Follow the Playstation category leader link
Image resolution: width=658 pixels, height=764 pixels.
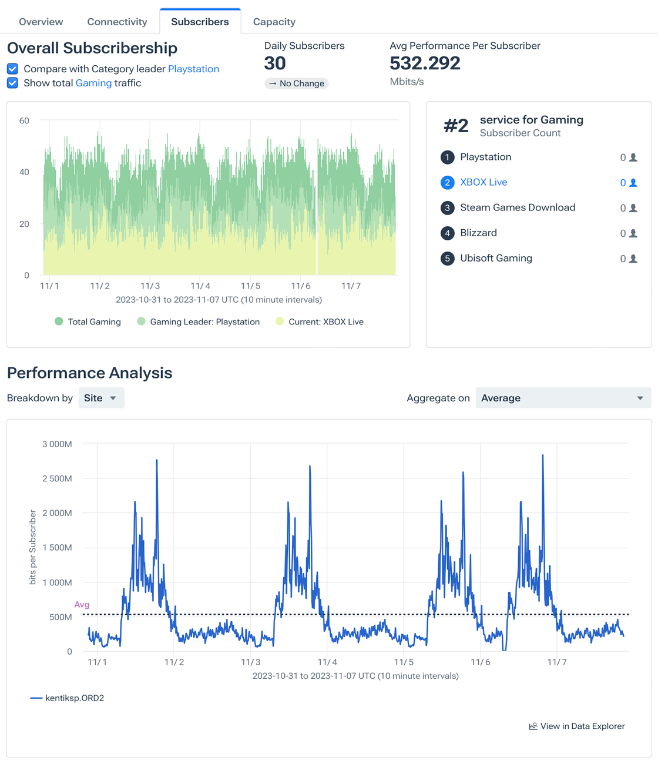point(193,69)
